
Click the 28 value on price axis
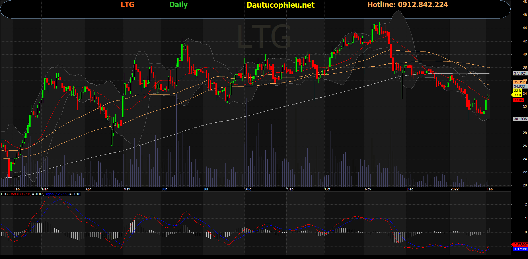[x=525, y=133]
